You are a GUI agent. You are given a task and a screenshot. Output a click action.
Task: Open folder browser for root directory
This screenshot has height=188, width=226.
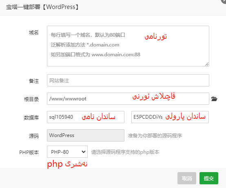[x=214, y=99]
